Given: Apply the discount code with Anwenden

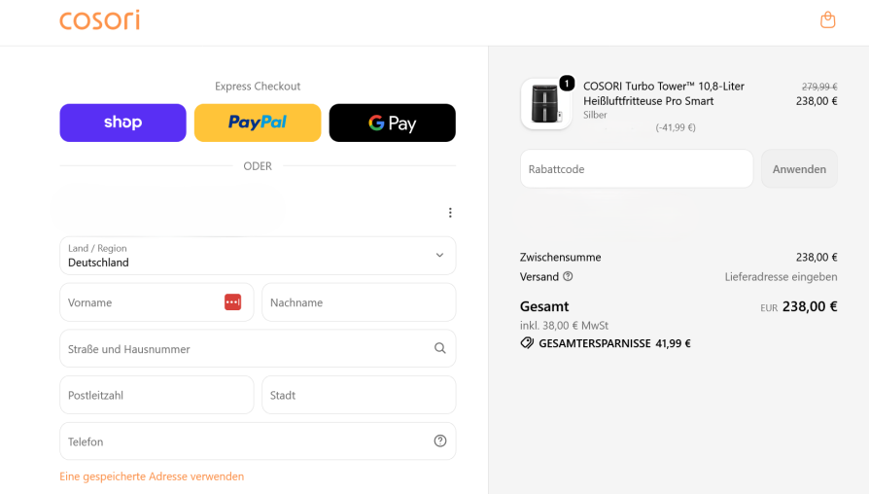Looking at the screenshot, I should (799, 168).
